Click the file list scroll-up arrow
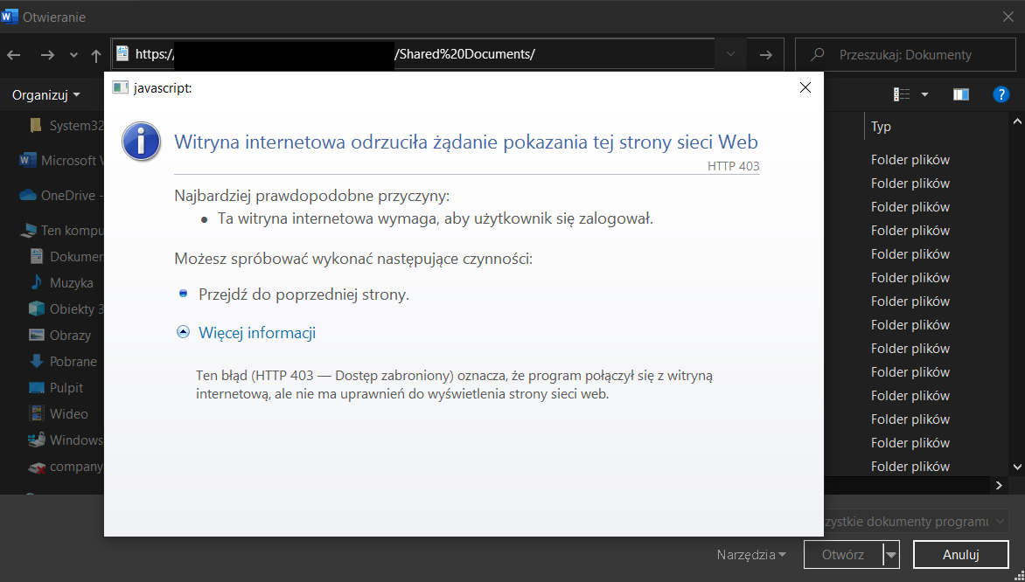This screenshot has width=1025, height=582. click(x=1017, y=121)
